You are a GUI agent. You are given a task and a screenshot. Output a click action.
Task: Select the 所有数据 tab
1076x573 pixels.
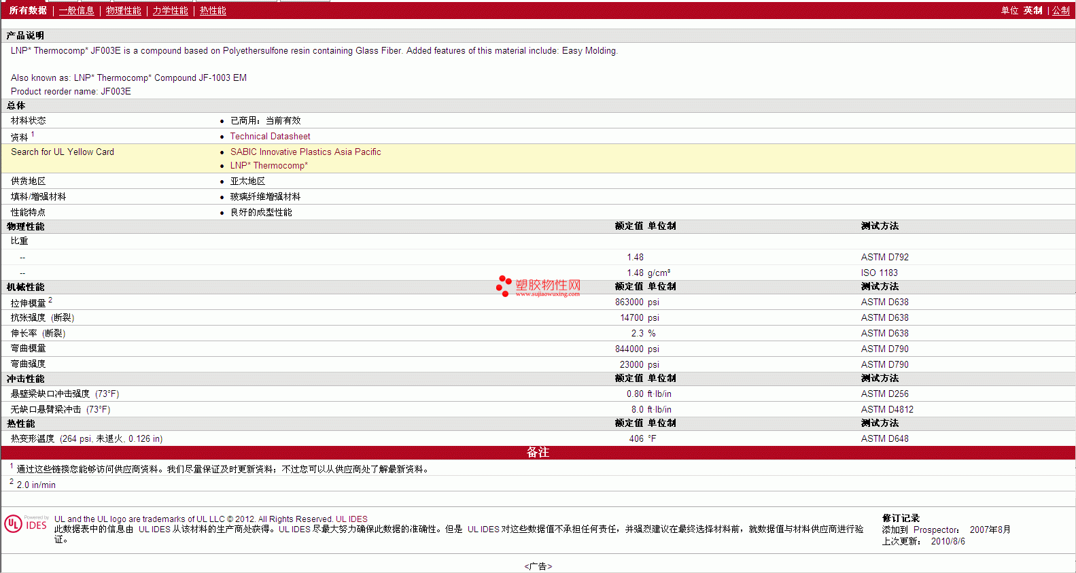pos(28,10)
